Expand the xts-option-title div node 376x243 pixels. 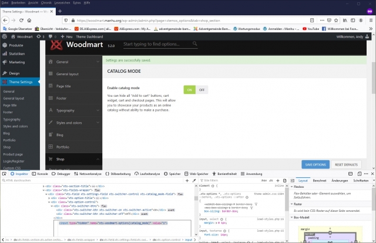49,198
